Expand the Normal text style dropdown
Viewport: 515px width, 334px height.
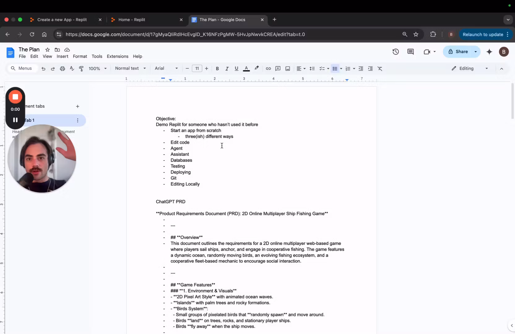point(130,68)
